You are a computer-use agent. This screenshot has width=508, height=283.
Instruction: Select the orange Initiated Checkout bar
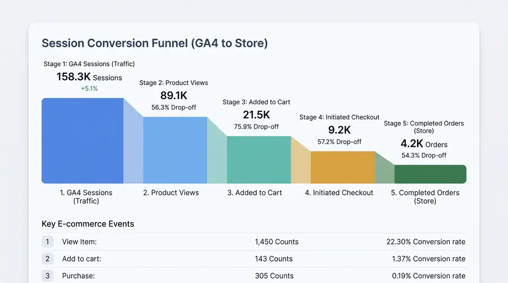[x=343, y=167]
